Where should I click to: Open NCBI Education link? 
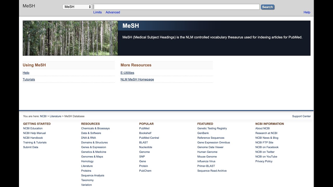click(x=33, y=128)
